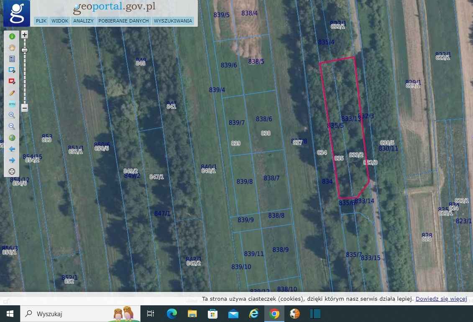The width and height of the screenshot is (473, 322).
Task: Open the PLIK menu
Action: (x=41, y=20)
